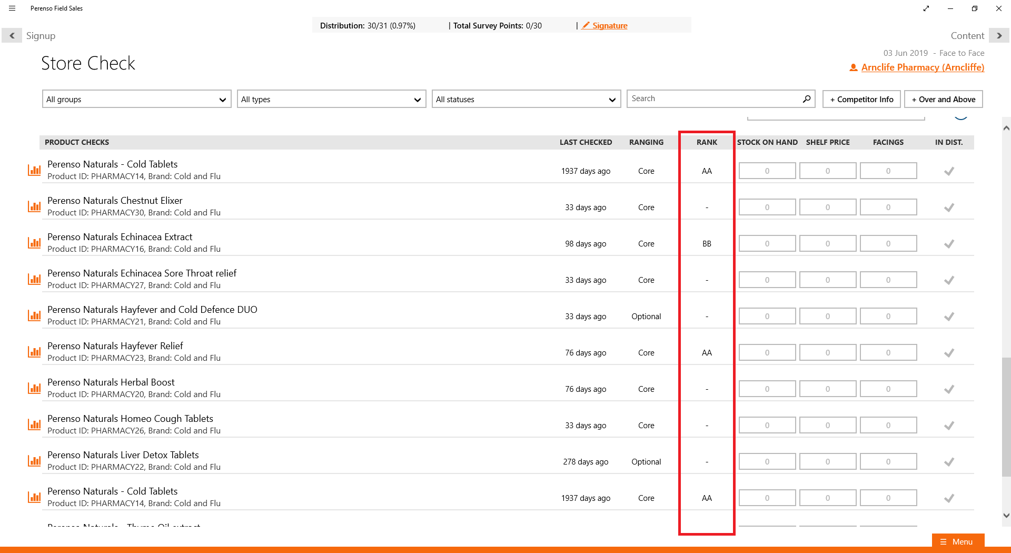Toggle In Dist. for Herbal Boost
Screen dimensions: 1011x553
coord(949,389)
